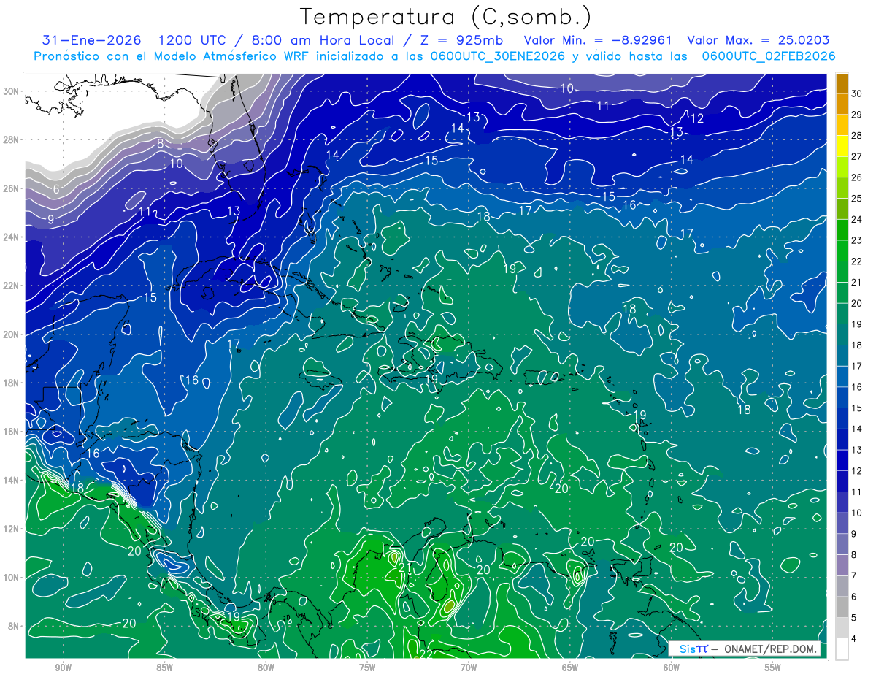Click the "12" contour label near 29N
Screen dimensions: 876x677
point(697,118)
